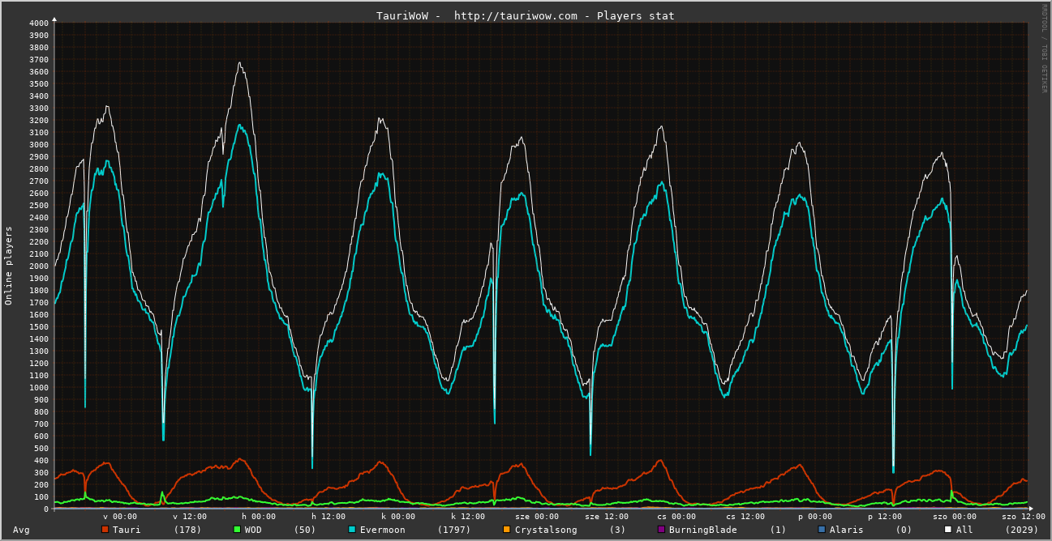
Task: Click the cs 00:00 time axis label
Action: click(676, 516)
